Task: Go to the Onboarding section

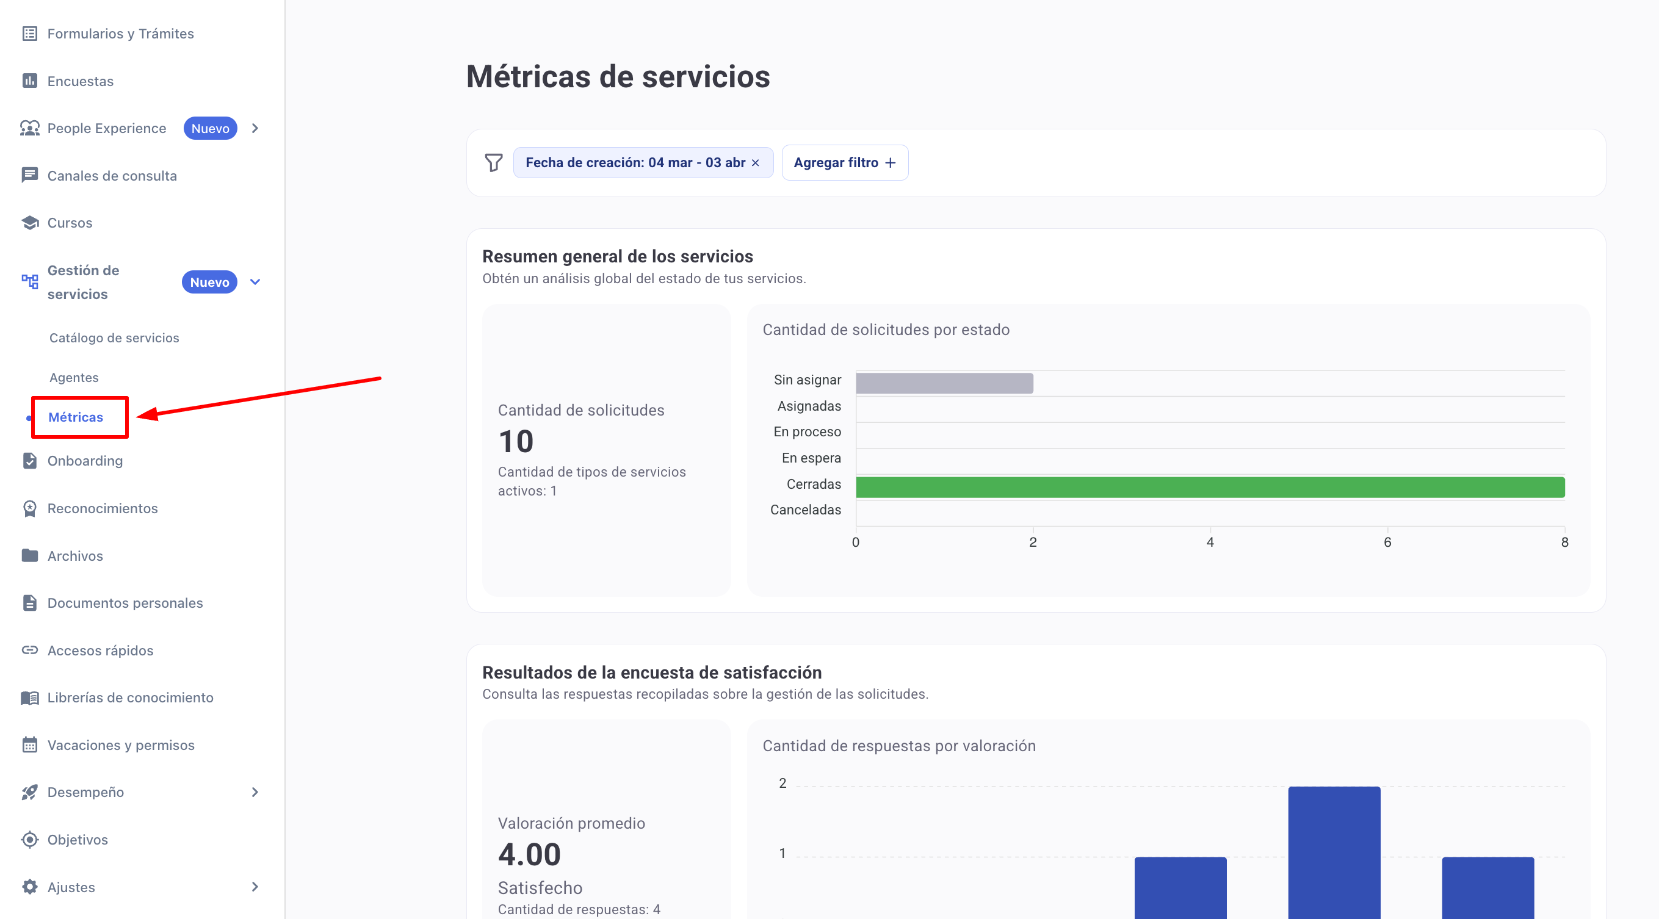Action: [85, 461]
